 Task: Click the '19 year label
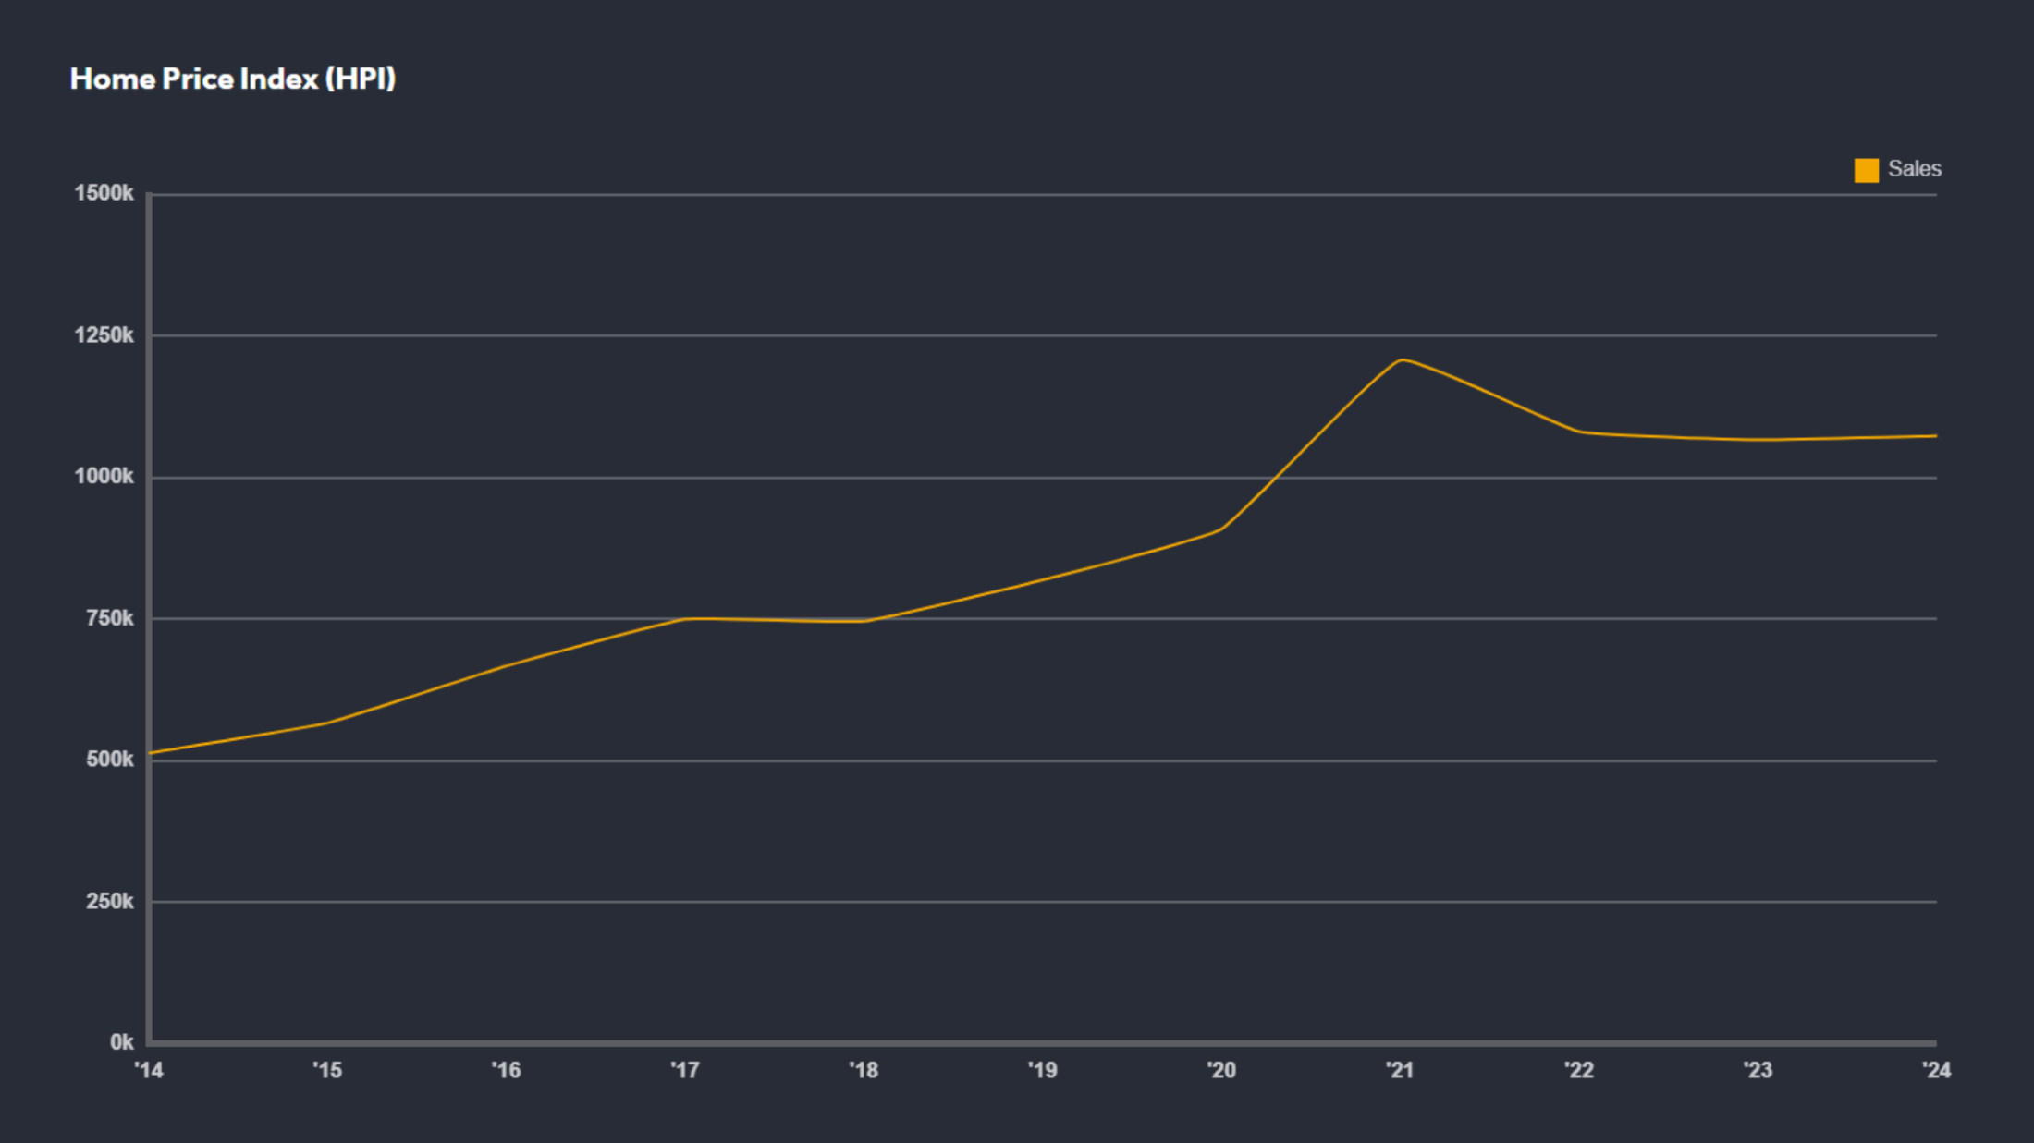[x=1042, y=1070]
